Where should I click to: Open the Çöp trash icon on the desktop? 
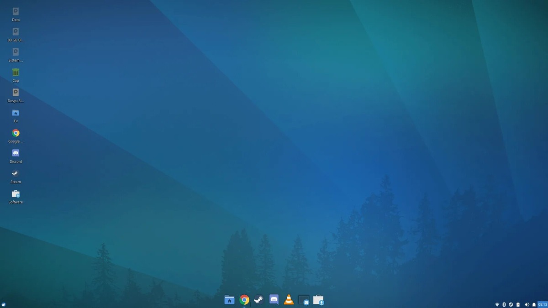[15, 73]
